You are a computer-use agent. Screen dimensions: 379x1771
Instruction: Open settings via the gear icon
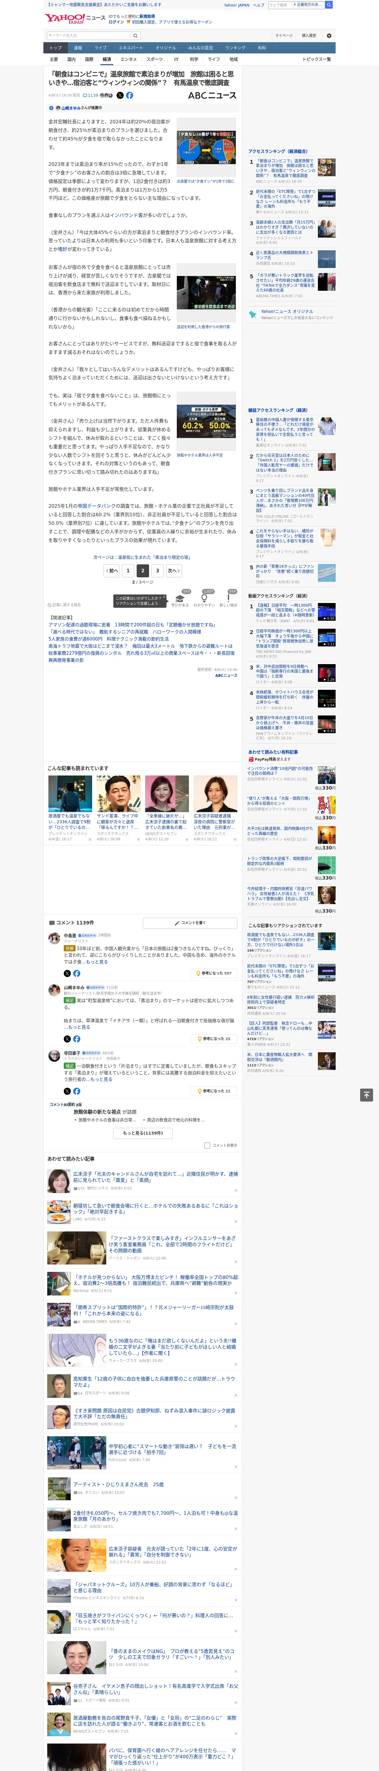[x=329, y=35]
